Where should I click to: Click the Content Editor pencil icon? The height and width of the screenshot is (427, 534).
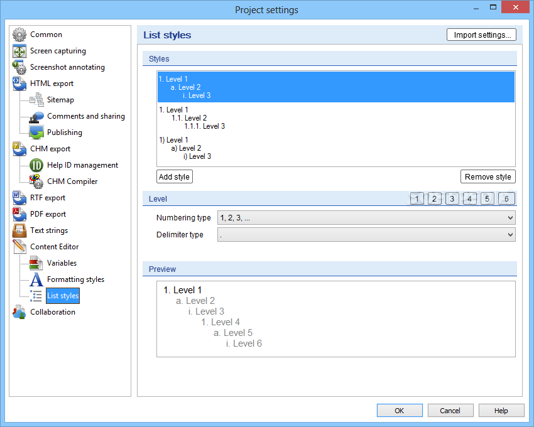[19, 247]
